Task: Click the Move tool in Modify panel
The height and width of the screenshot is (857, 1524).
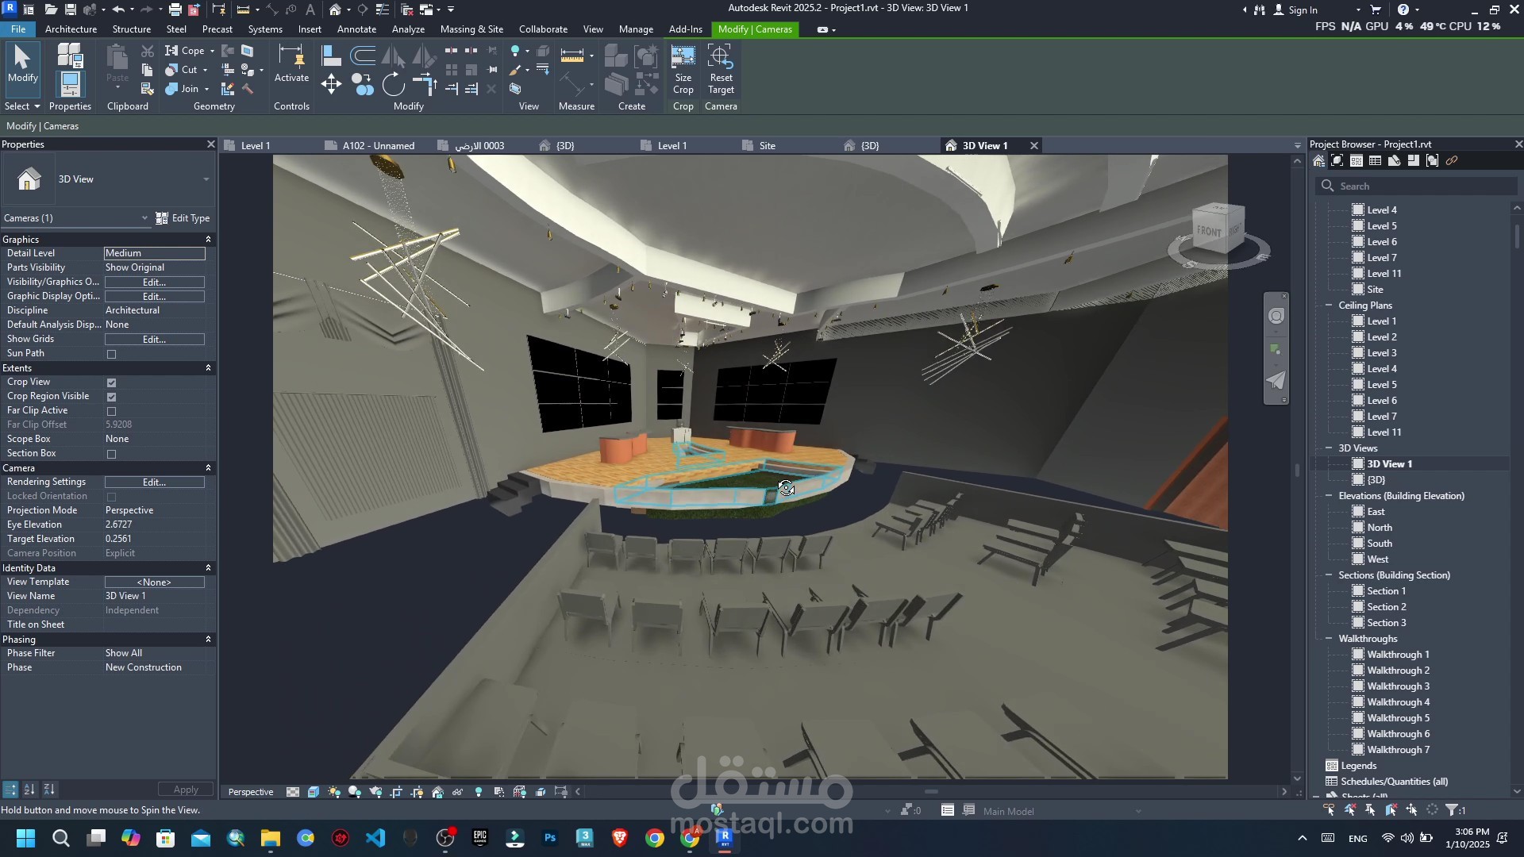Action: [x=331, y=84]
